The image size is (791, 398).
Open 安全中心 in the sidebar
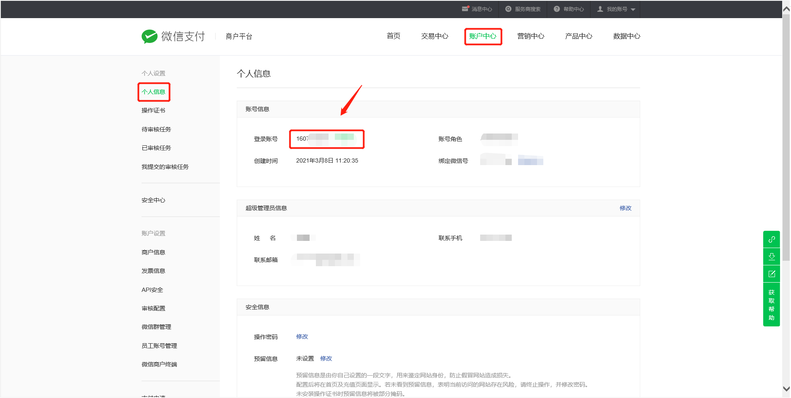pyautogui.click(x=153, y=200)
